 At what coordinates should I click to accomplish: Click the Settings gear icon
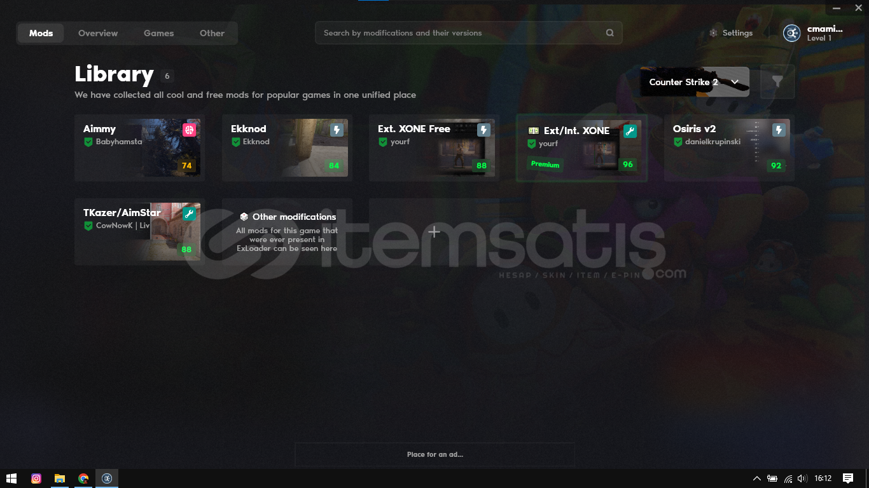713,33
